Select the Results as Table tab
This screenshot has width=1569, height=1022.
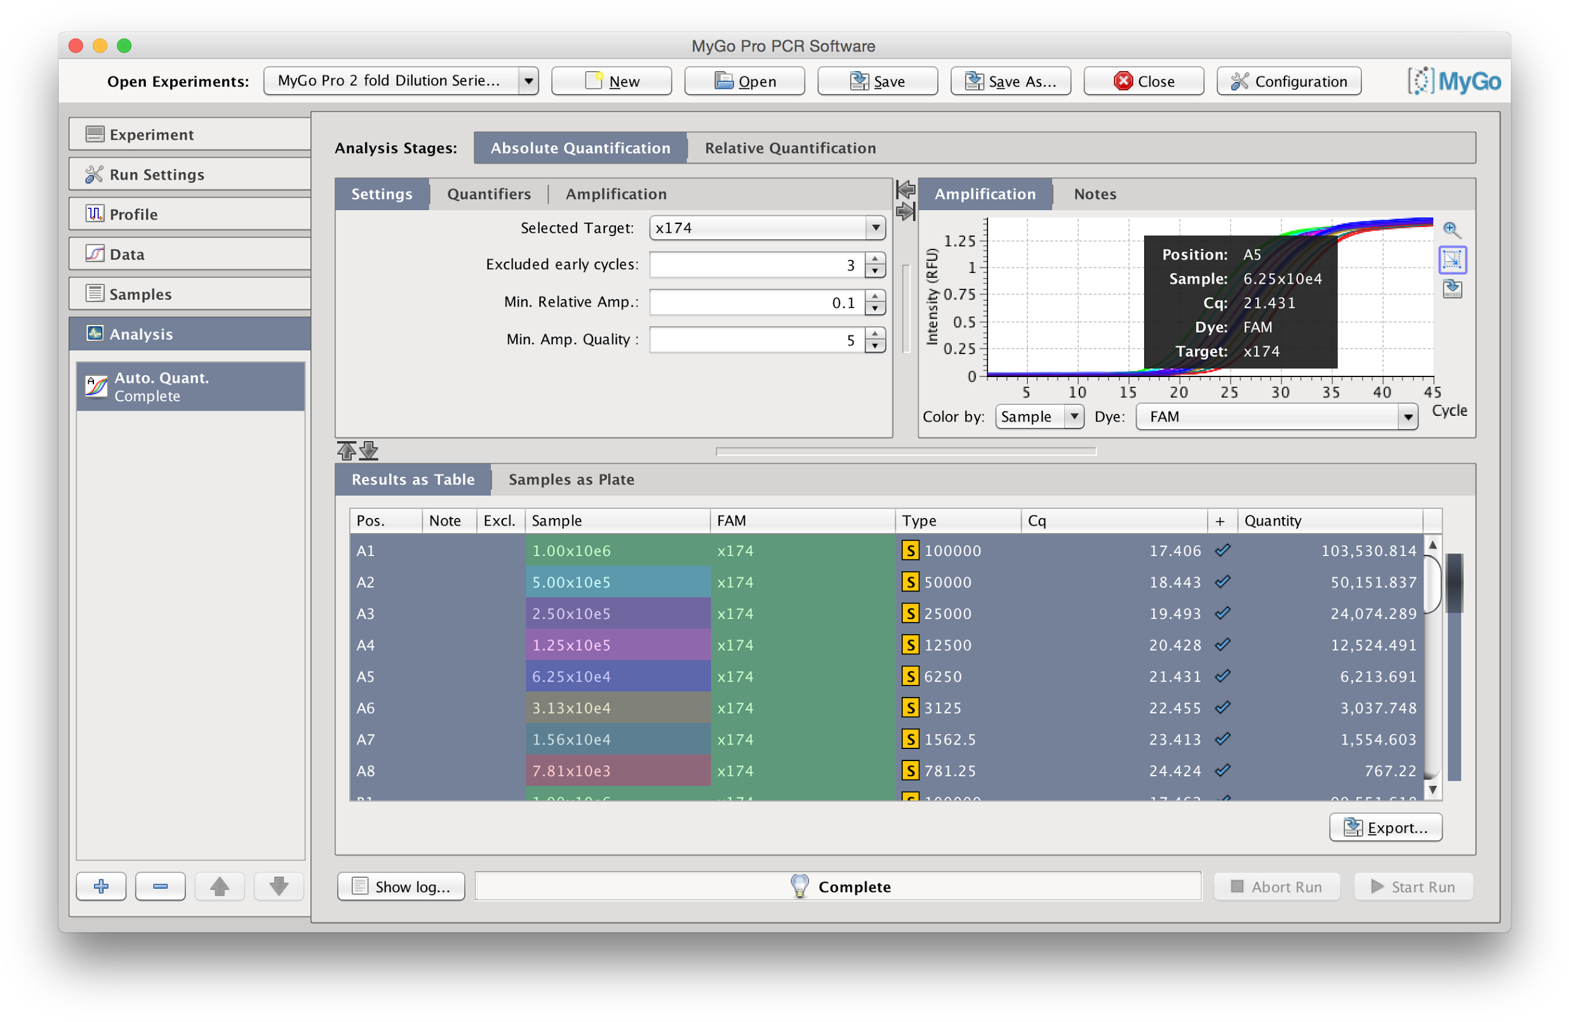point(413,479)
